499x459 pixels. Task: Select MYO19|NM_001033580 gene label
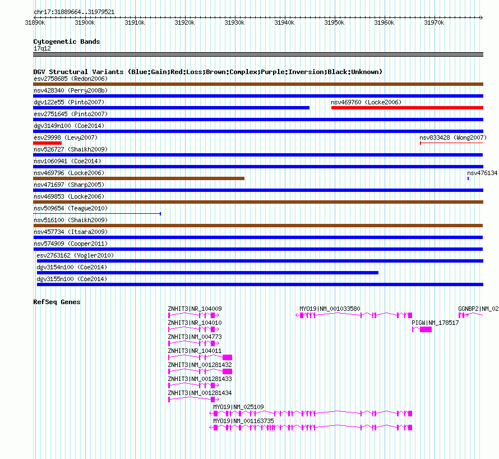tap(330, 309)
